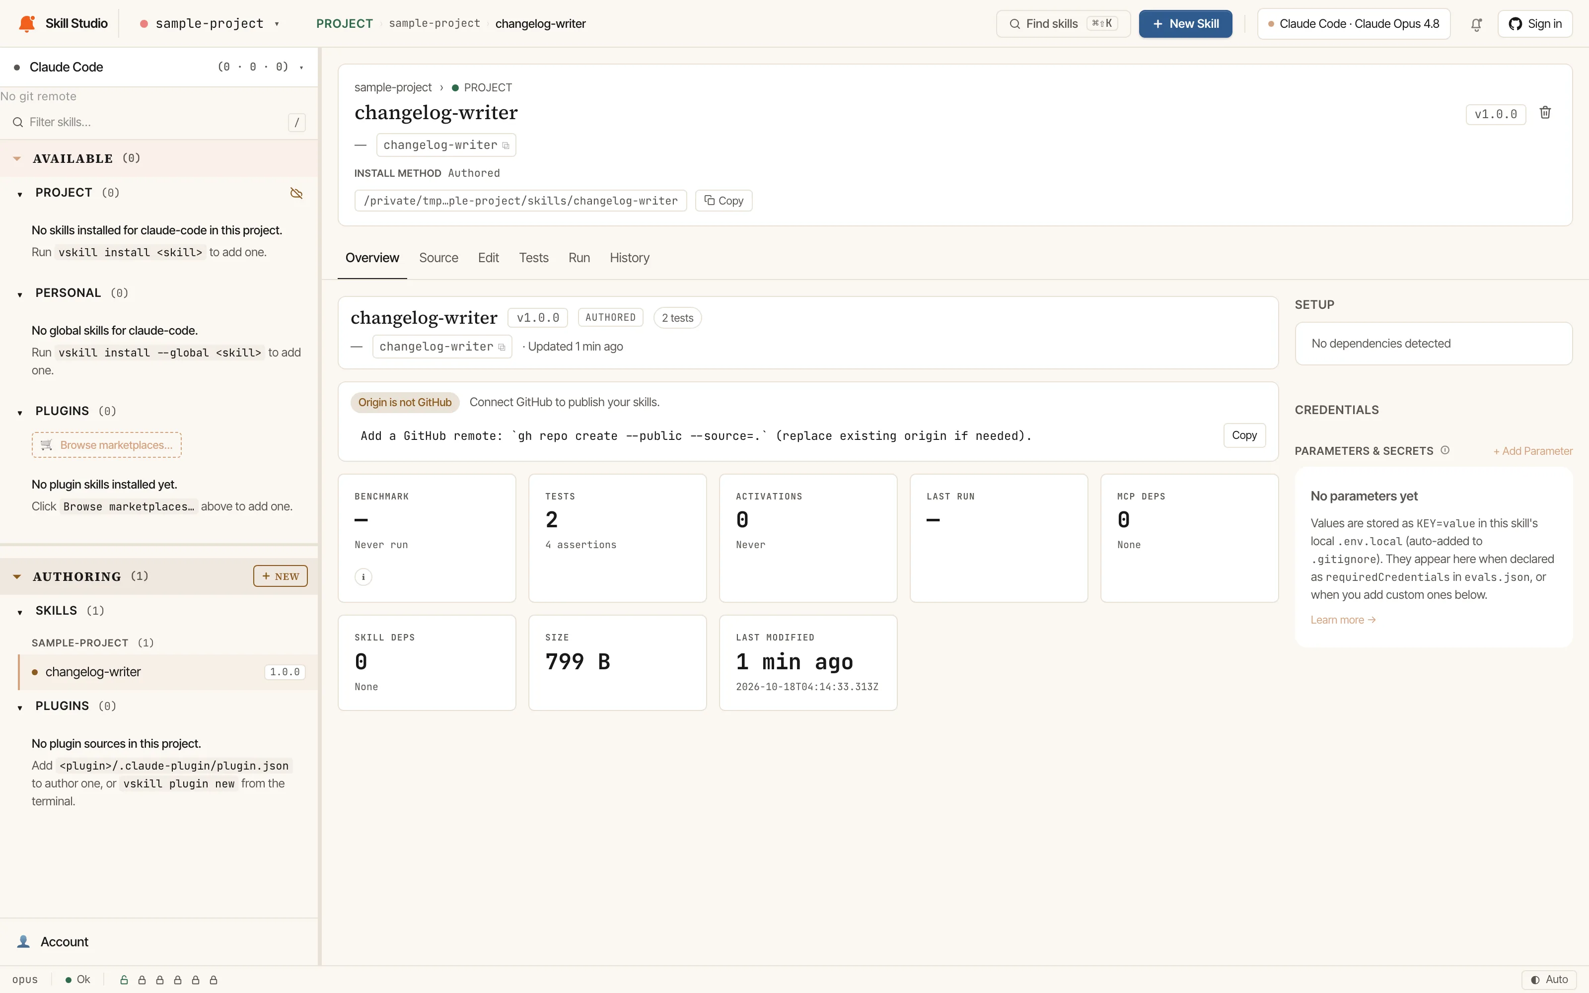
Task: Click the New Skill button
Action: click(1185, 24)
